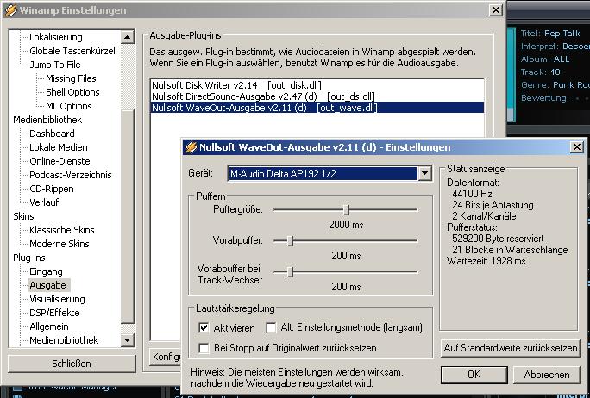Click the Schließen button
The height and width of the screenshot is (398, 590).
[72, 364]
